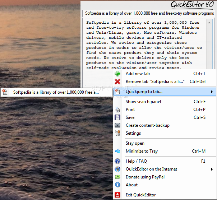Open the Quickjump to tab... submenu entry
This screenshot has width=217, height=200.
165,92
